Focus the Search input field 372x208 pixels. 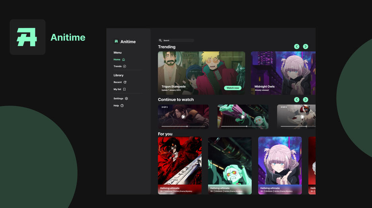tap(176, 40)
